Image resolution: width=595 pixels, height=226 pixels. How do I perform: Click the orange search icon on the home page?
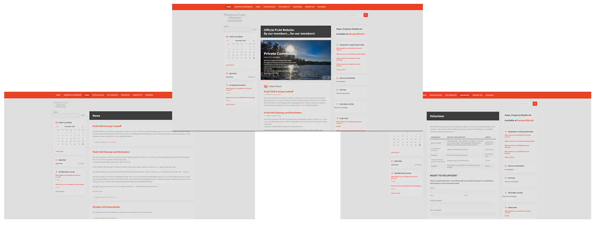[365, 15]
